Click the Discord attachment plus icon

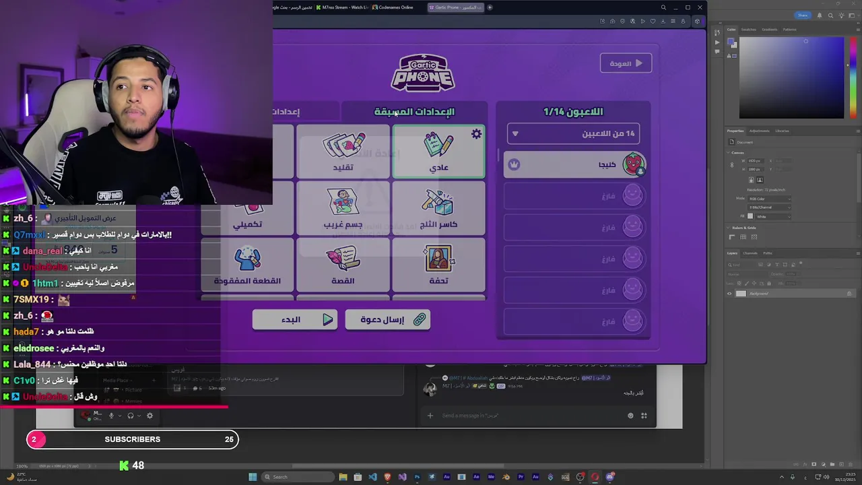point(430,416)
